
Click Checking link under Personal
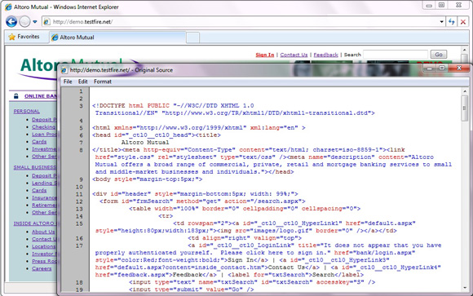tap(44, 126)
